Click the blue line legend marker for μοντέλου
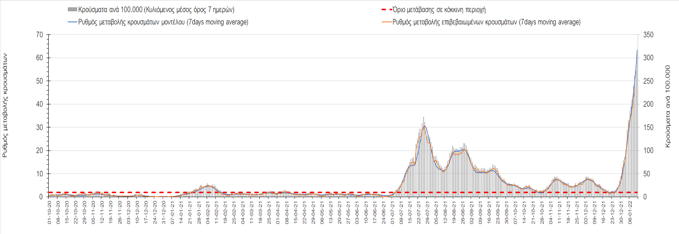The image size is (679, 234). point(72,22)
